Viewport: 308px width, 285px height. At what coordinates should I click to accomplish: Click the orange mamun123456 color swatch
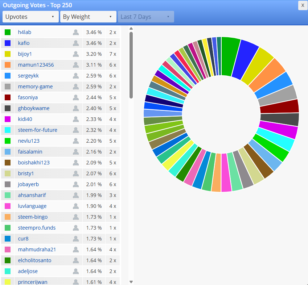click(x=8, y=65)
